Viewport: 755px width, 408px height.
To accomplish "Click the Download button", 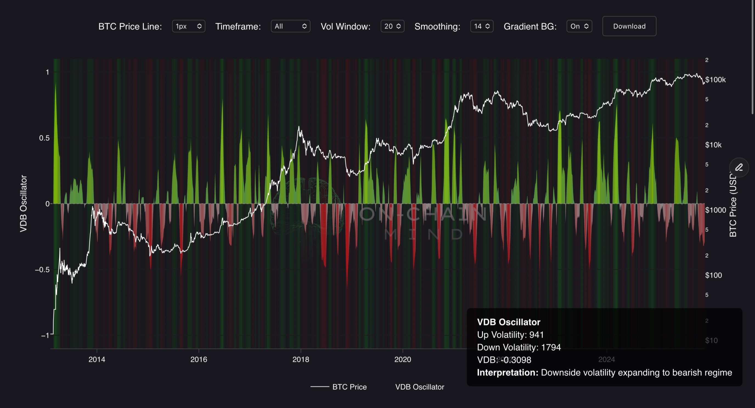I will pos(629,26).
